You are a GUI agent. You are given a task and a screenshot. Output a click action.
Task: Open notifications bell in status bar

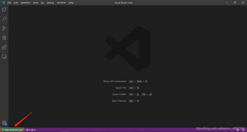tap(243, 130)
